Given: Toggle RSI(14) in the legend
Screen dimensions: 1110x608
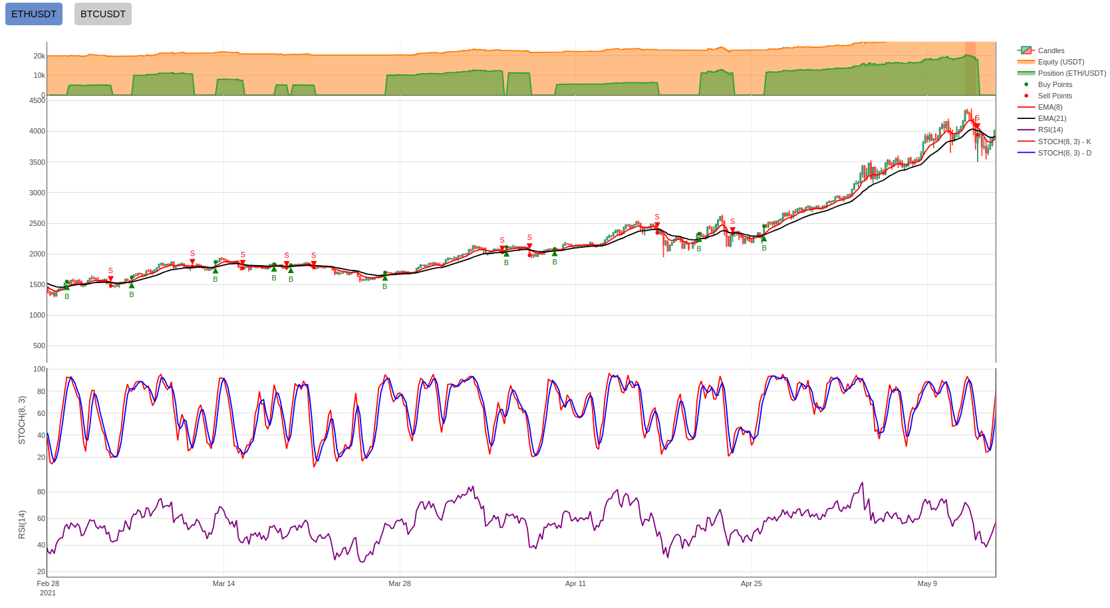Looking at the screenshot, I should pos(1050,130).
